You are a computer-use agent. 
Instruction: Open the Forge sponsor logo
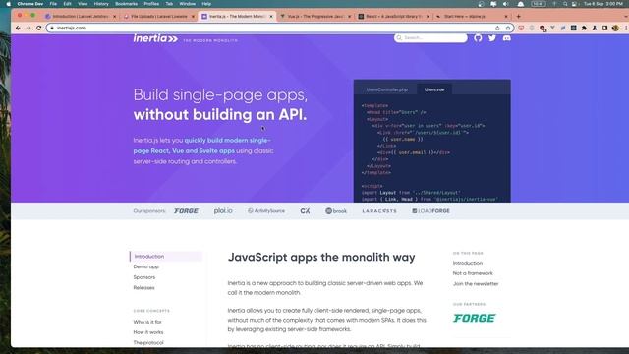pyautogui.click(x=186, y=211)
